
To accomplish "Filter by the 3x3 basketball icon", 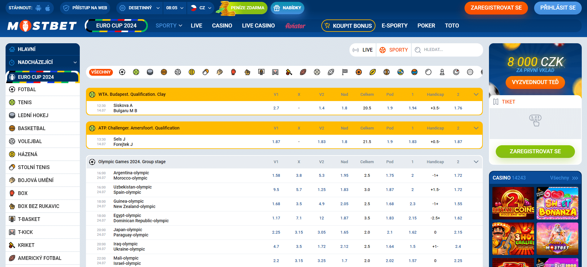I will [x=387, y=72].
